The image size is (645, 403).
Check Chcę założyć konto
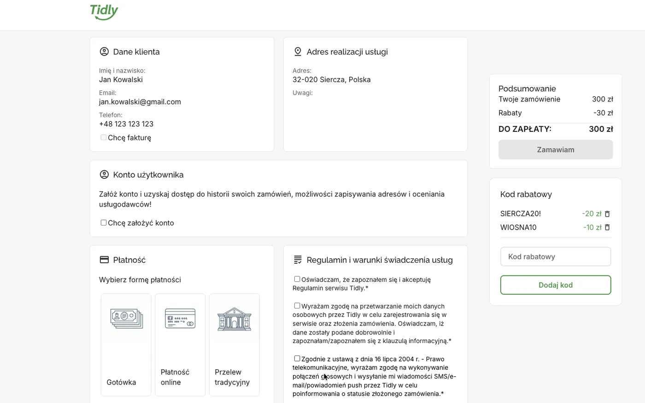coord(104,223)
